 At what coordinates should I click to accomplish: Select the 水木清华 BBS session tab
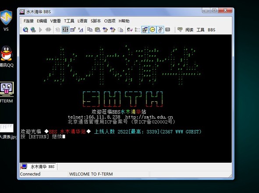[x=38, y=167]
